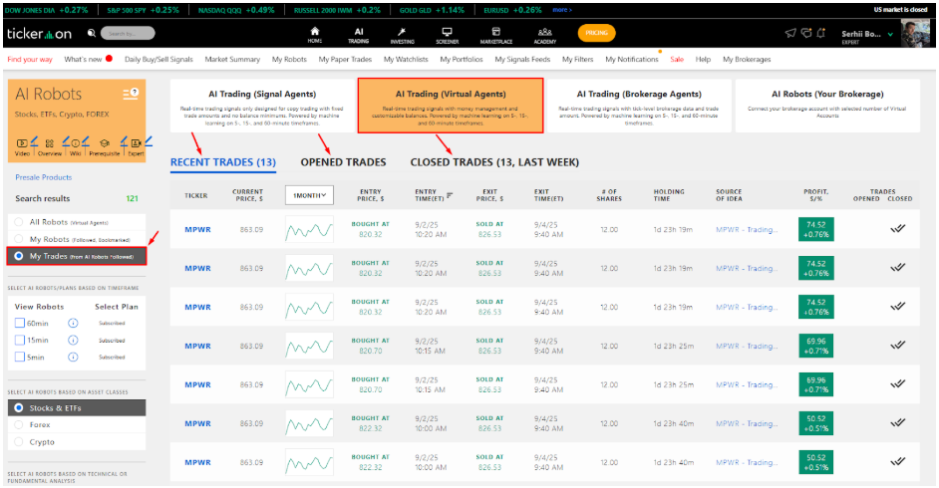Screen dimensions: 939x488
Task: Enable the 5min robots checkbox
Action: click(x=20, y=357)
